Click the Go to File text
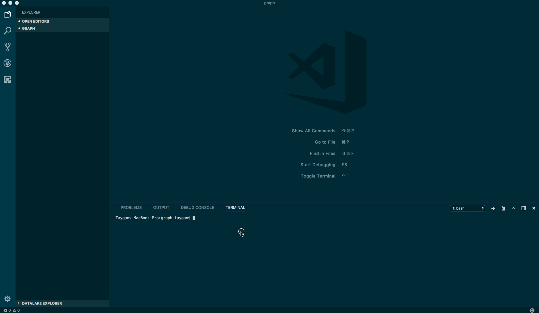 point(325,142)
